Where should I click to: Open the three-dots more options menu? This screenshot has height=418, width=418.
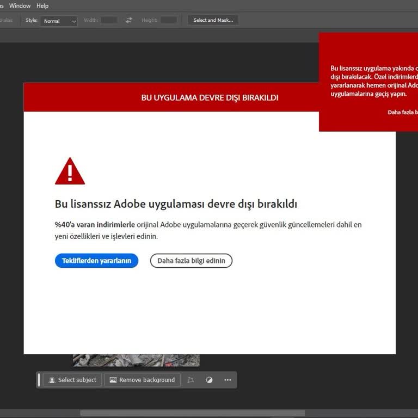[x=228, y=380]
